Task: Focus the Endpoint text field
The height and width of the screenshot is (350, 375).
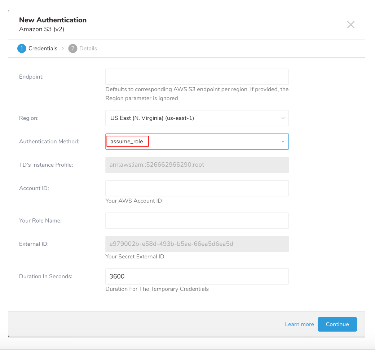Action: coord(197,77)
